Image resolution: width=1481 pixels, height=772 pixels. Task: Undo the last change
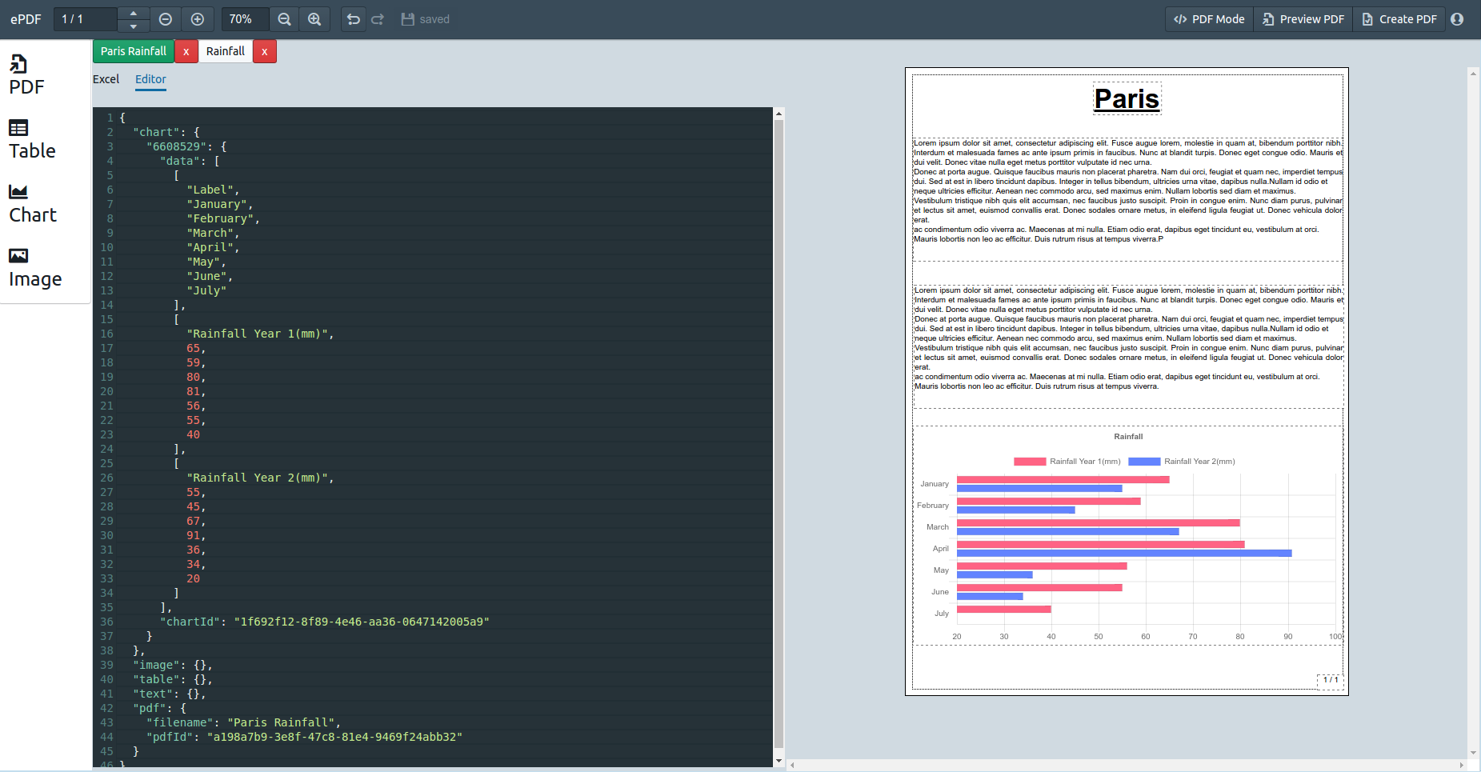point(353,19)
